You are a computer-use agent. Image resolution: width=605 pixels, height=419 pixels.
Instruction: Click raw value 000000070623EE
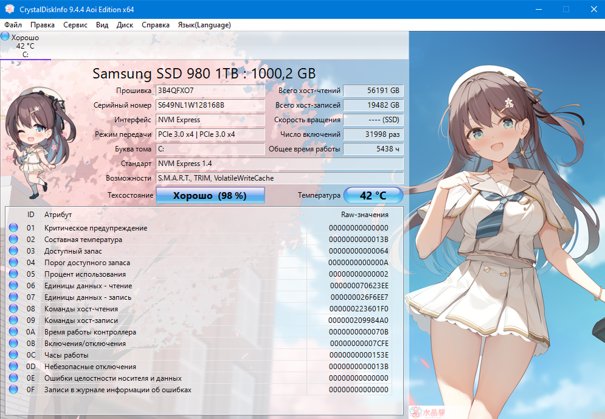pyautogui.click(x=359, y=286)
